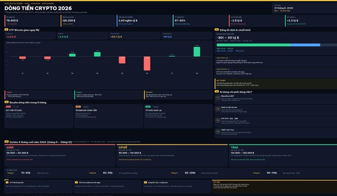Click the number badge beside ETF Bitcoin giao ngay Mỹ
This screenshot has height=196, width=337.
[6, 30]
